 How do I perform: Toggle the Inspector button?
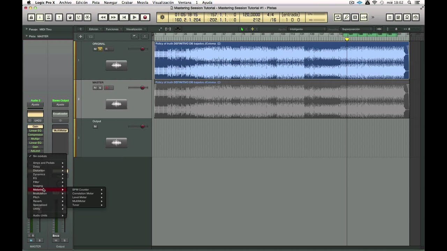40,17
